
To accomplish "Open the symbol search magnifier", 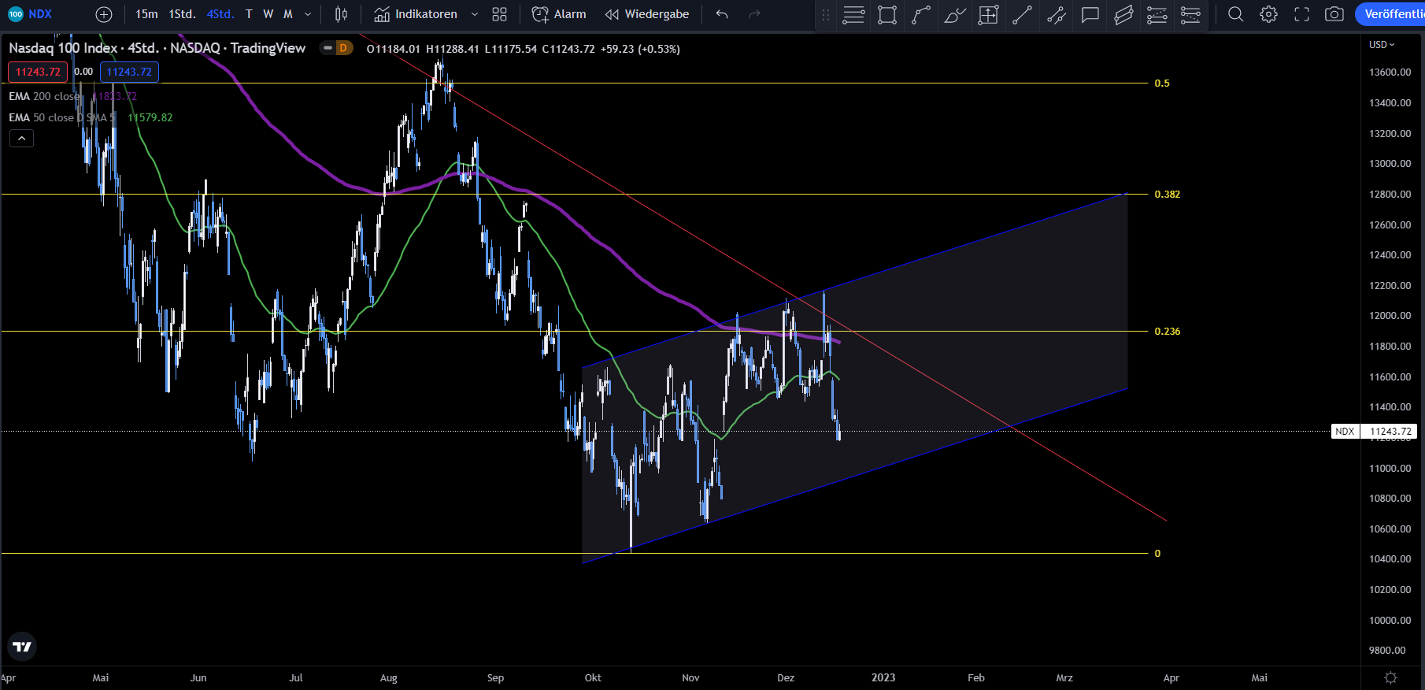I will click(x=1235, y=14).
